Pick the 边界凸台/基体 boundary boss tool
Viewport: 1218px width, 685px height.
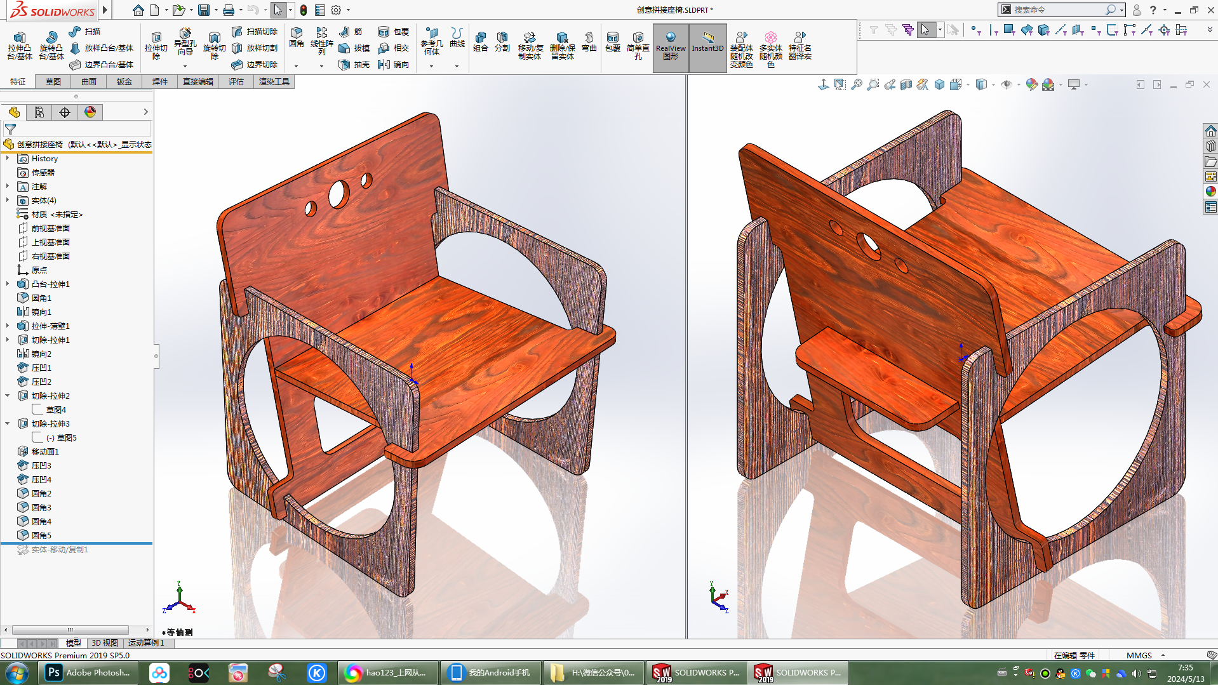click(102, 64)
